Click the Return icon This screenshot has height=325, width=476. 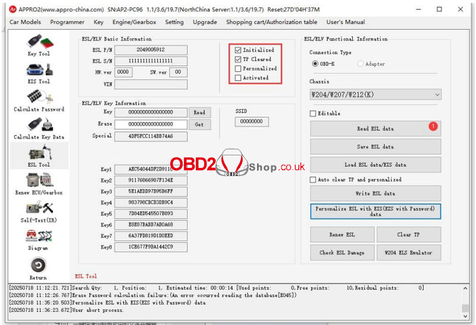pyautogui.click(x=38, y=269)
